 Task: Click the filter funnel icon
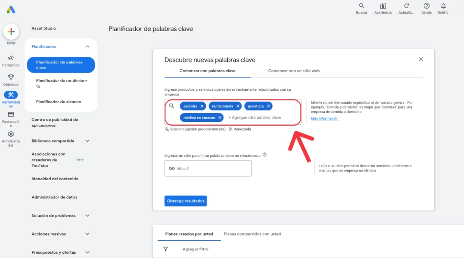(166, 249)
